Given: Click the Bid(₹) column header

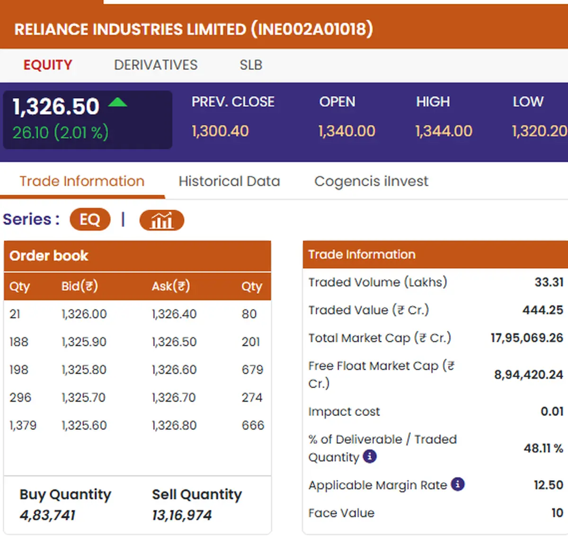Looking at the screenshot, I should [x=80, y=286].
